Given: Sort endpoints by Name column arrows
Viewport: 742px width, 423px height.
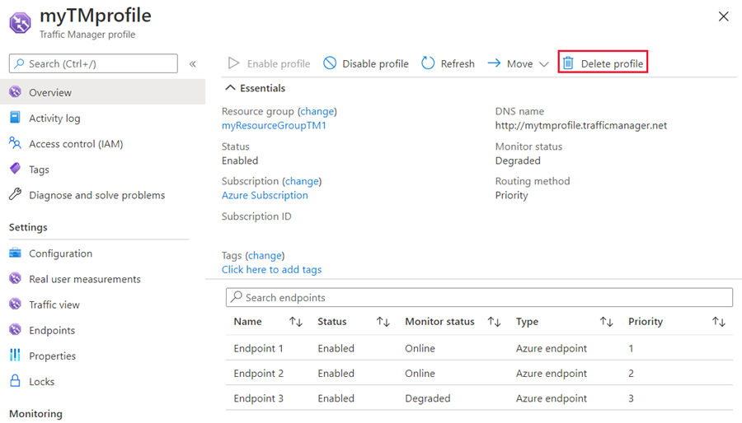Looking at the screenshot, I should point(296,322).
